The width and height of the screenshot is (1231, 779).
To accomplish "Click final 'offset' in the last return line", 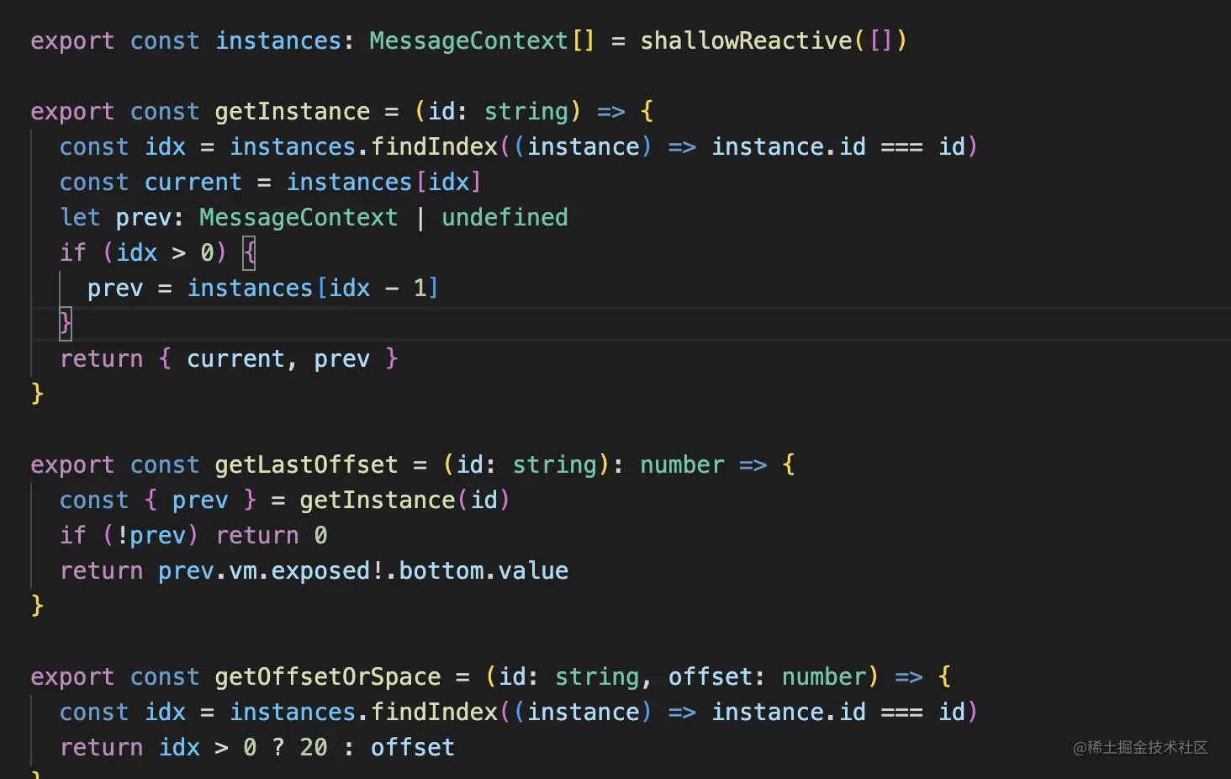I will (412, 747).
